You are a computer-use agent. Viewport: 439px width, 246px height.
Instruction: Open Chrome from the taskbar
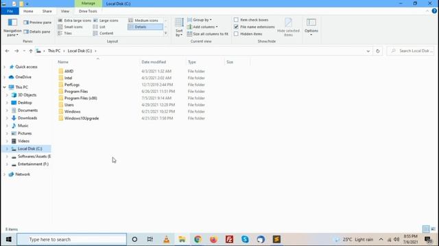point(198,239)
